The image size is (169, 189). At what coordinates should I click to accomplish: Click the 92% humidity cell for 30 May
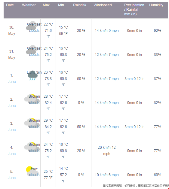pos(157,31)
